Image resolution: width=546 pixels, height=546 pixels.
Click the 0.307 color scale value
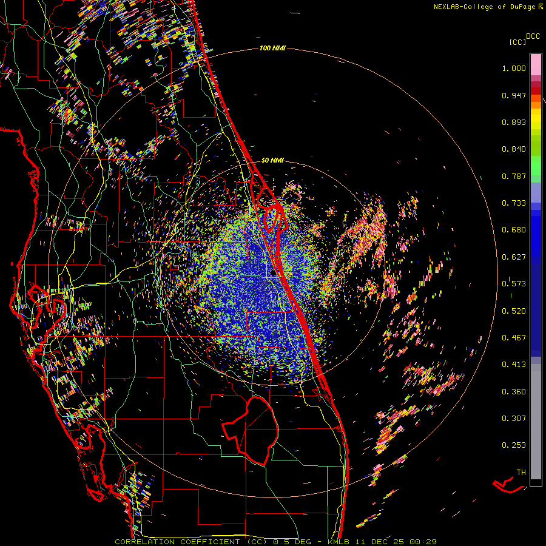[514, 418]
